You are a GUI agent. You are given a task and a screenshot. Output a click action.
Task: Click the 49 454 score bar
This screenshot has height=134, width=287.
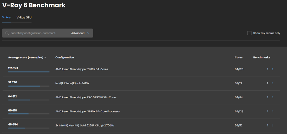tap(29, 128)
